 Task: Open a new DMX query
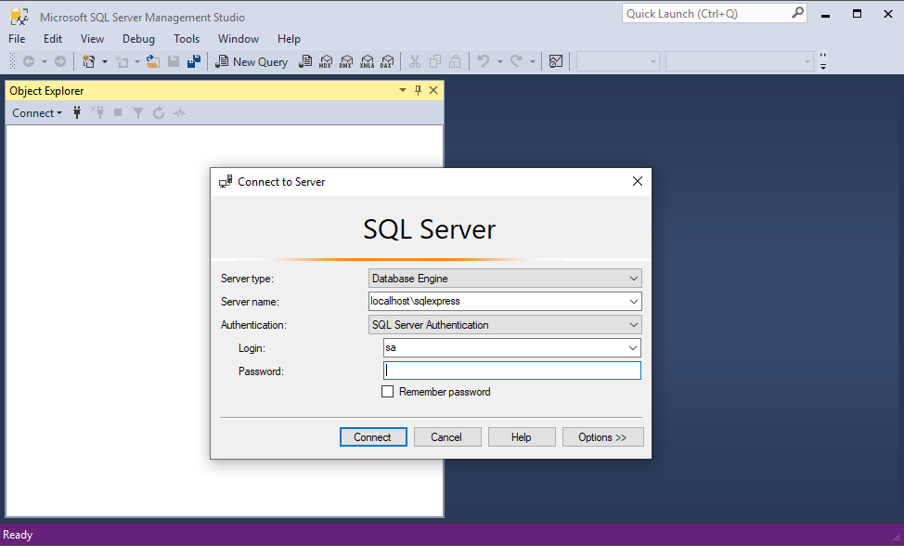click(346, 61)
